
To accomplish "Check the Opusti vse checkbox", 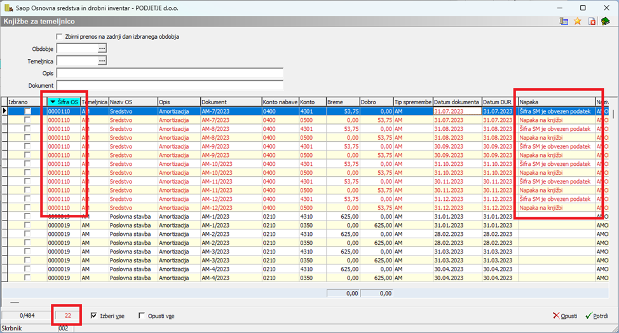I will click(x=142, y=316).
